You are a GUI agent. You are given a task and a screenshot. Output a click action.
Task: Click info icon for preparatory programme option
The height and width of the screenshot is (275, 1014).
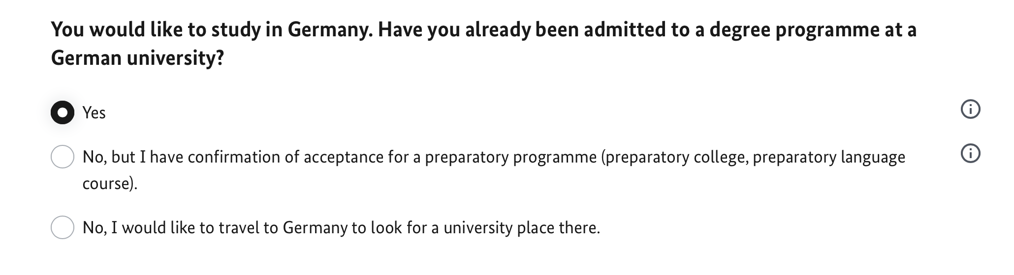[x=970, y=154]
